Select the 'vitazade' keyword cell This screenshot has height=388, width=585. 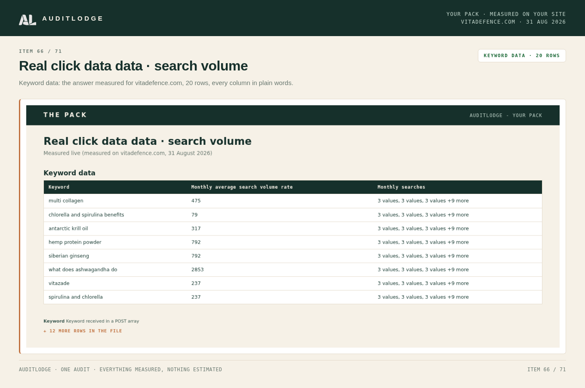coord(59,284)
